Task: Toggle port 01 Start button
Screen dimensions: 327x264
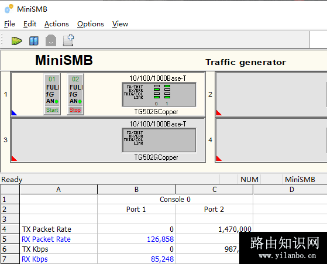Action: tap(52, 110)
